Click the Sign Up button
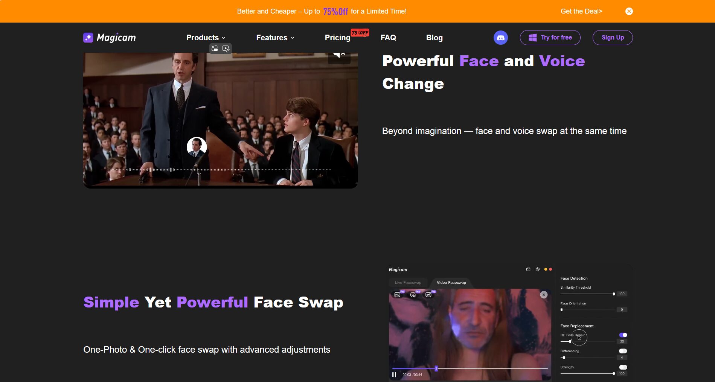 (x=613, y=38)
